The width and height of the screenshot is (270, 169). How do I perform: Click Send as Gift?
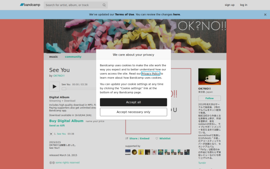click(57, 126)
